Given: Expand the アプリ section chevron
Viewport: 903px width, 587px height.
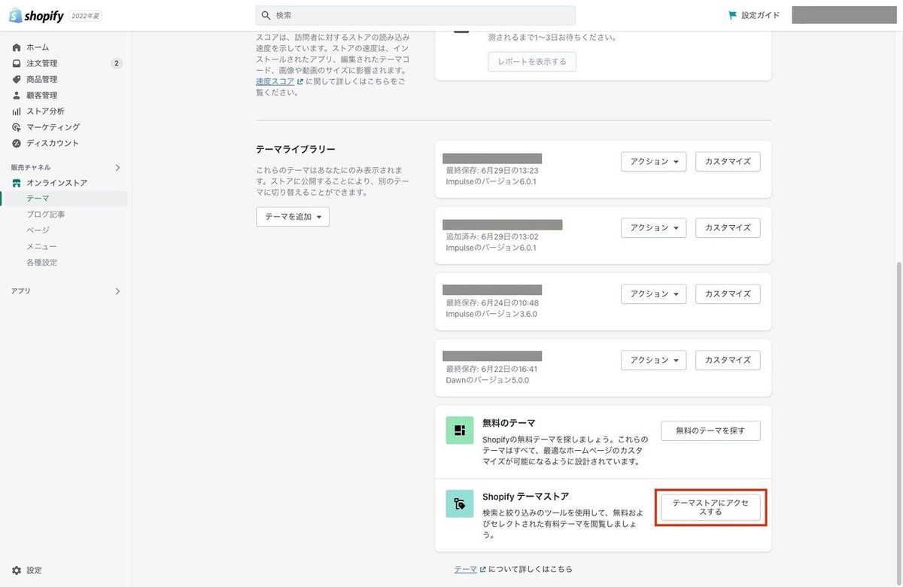Looking at the screenshot, I should (117, 290).
